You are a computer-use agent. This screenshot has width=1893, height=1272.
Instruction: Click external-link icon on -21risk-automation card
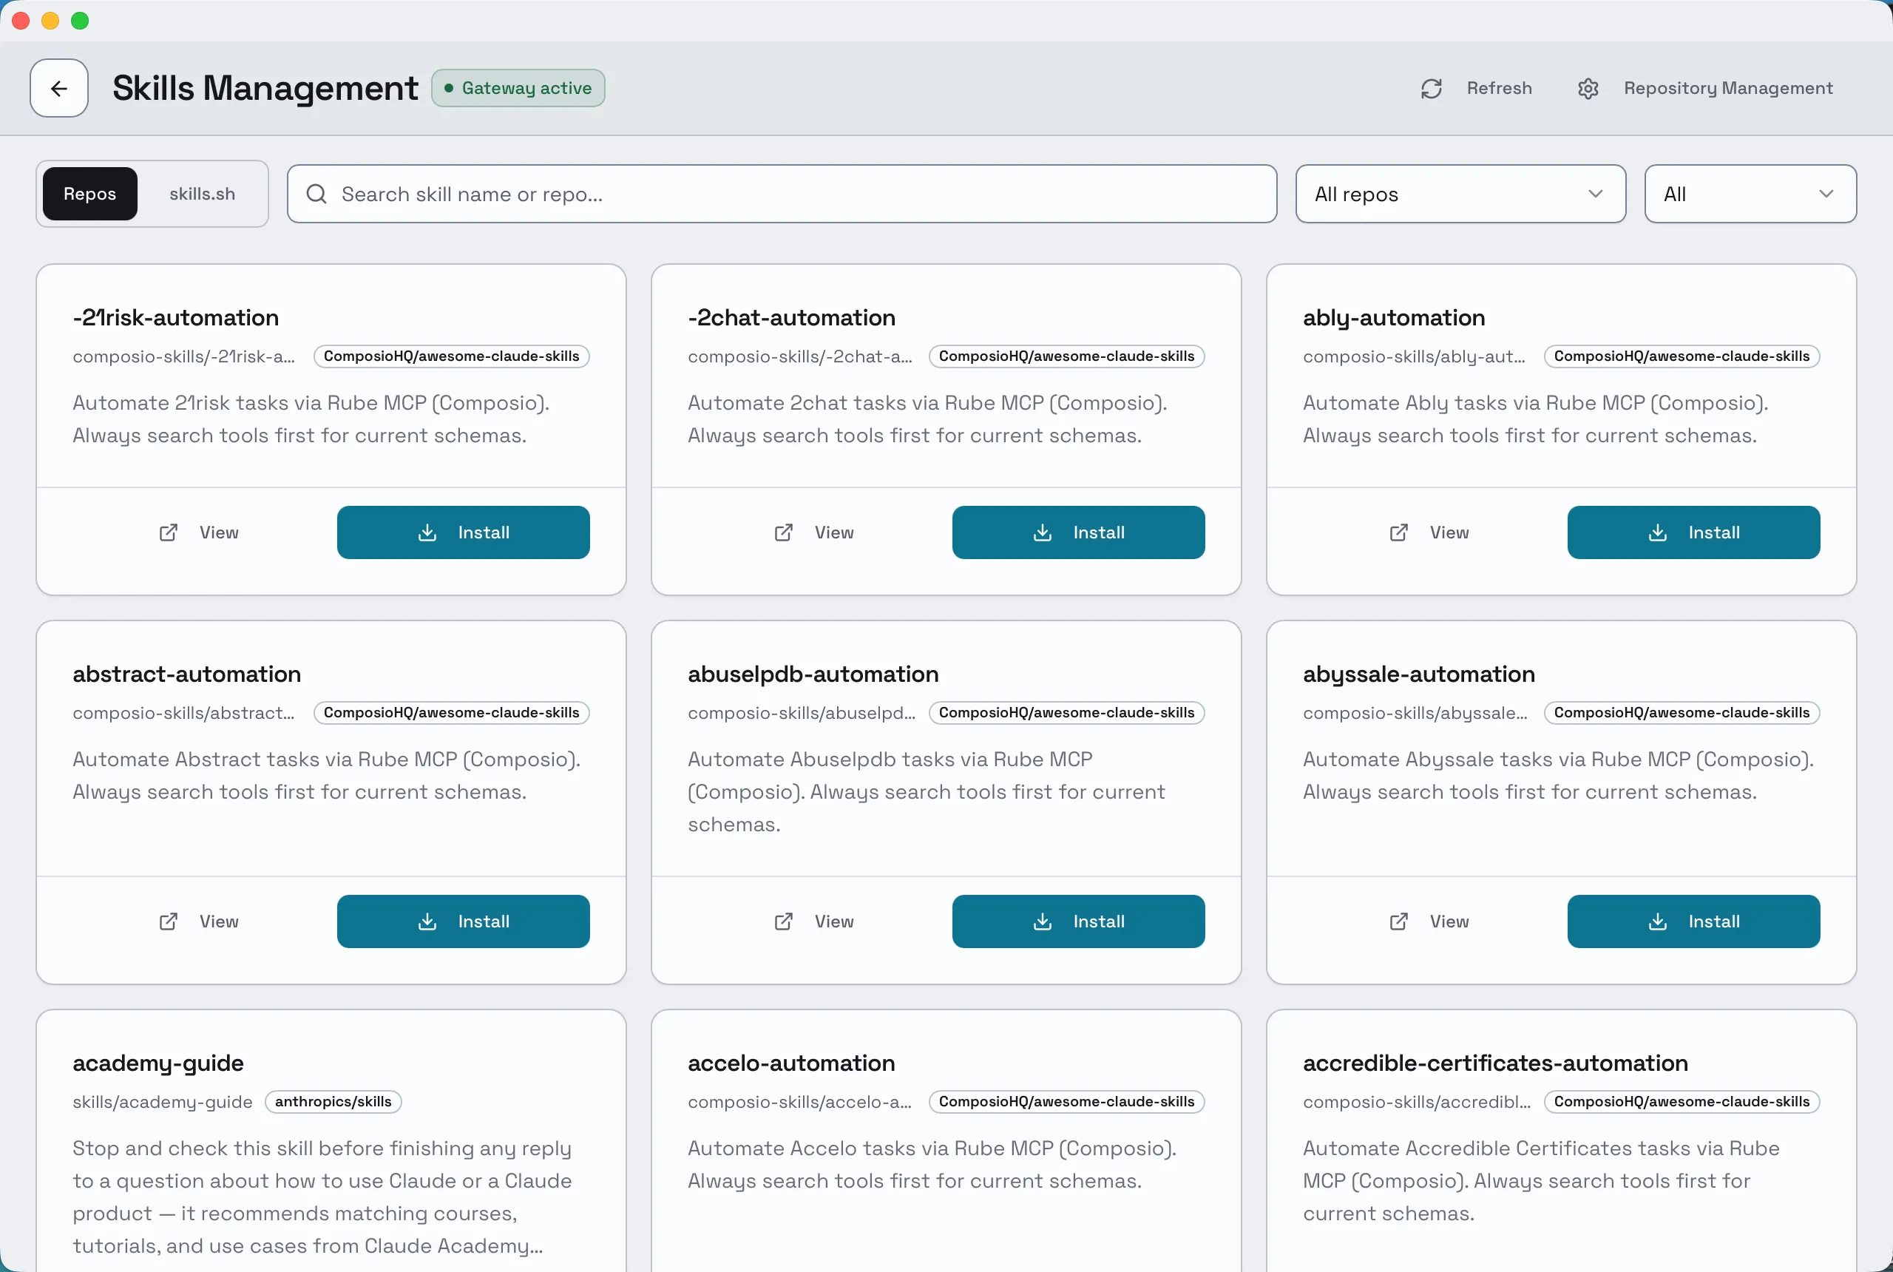click(168, 533)
